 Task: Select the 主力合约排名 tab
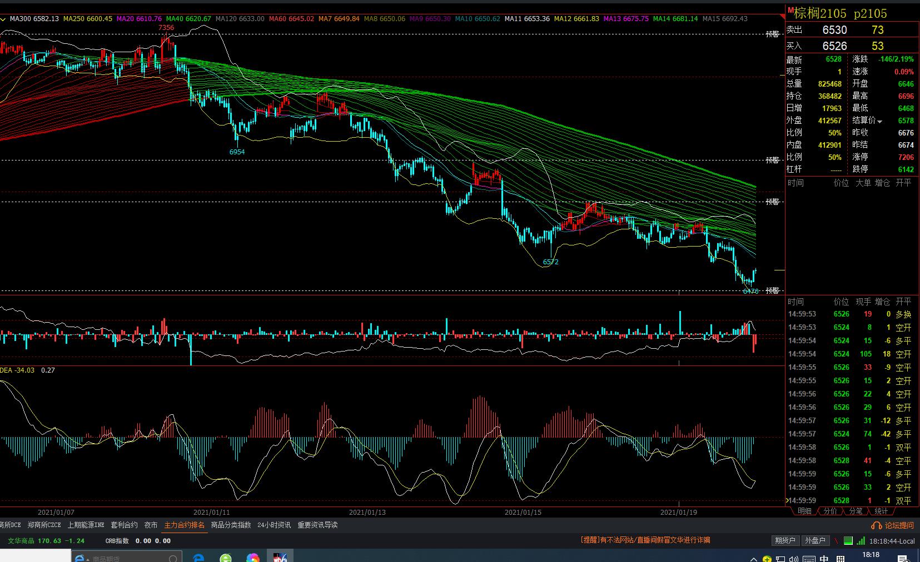coord(185,525)
